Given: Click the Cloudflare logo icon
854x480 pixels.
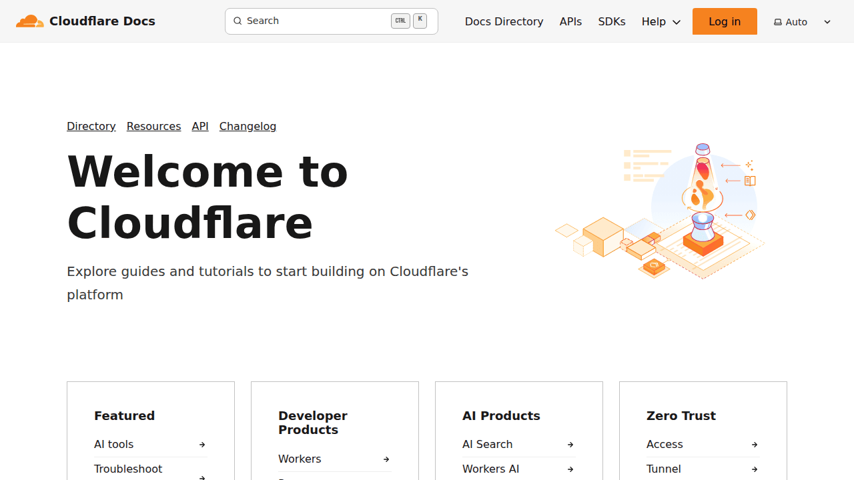Looking at the screenshot, I should [x=29, y=21].
